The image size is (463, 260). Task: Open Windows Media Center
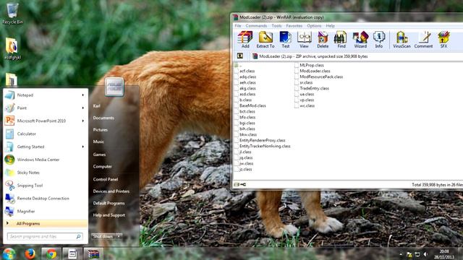(38, 160)
